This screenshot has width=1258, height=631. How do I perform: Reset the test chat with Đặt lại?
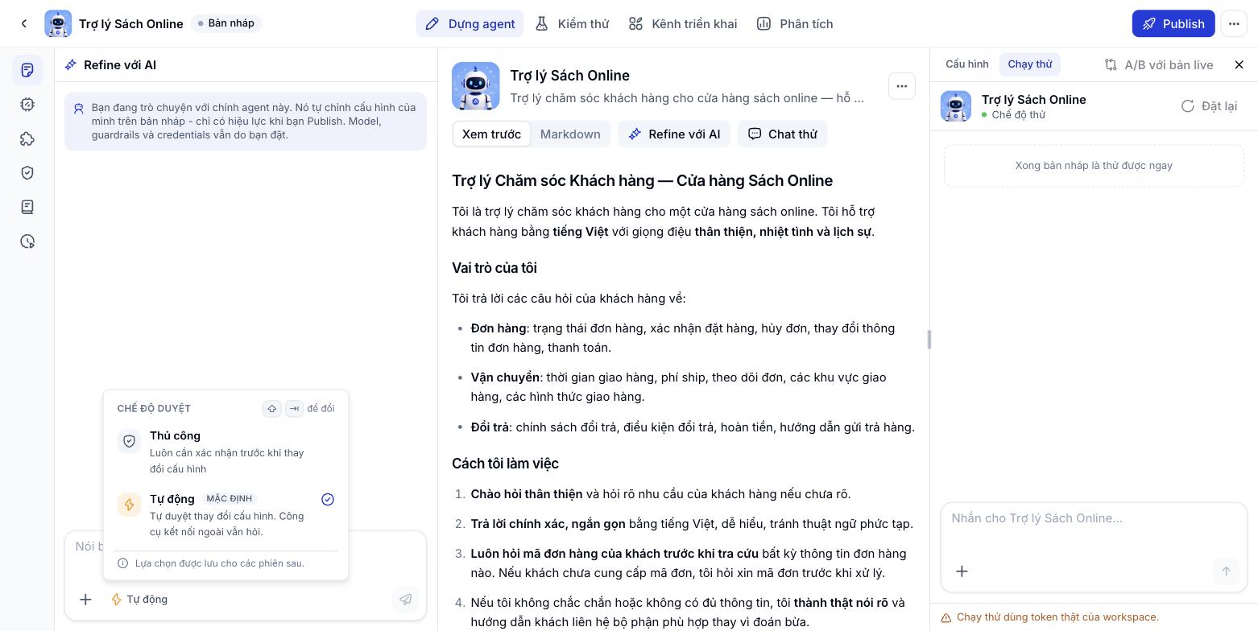pos(1209,106)
